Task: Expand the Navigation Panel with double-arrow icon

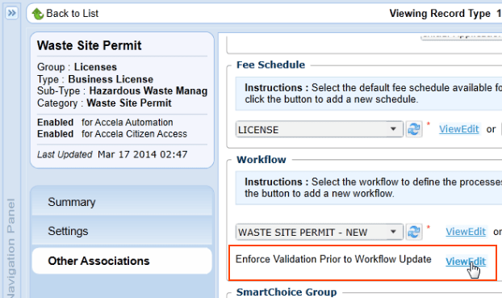Action: click(12, 13)
